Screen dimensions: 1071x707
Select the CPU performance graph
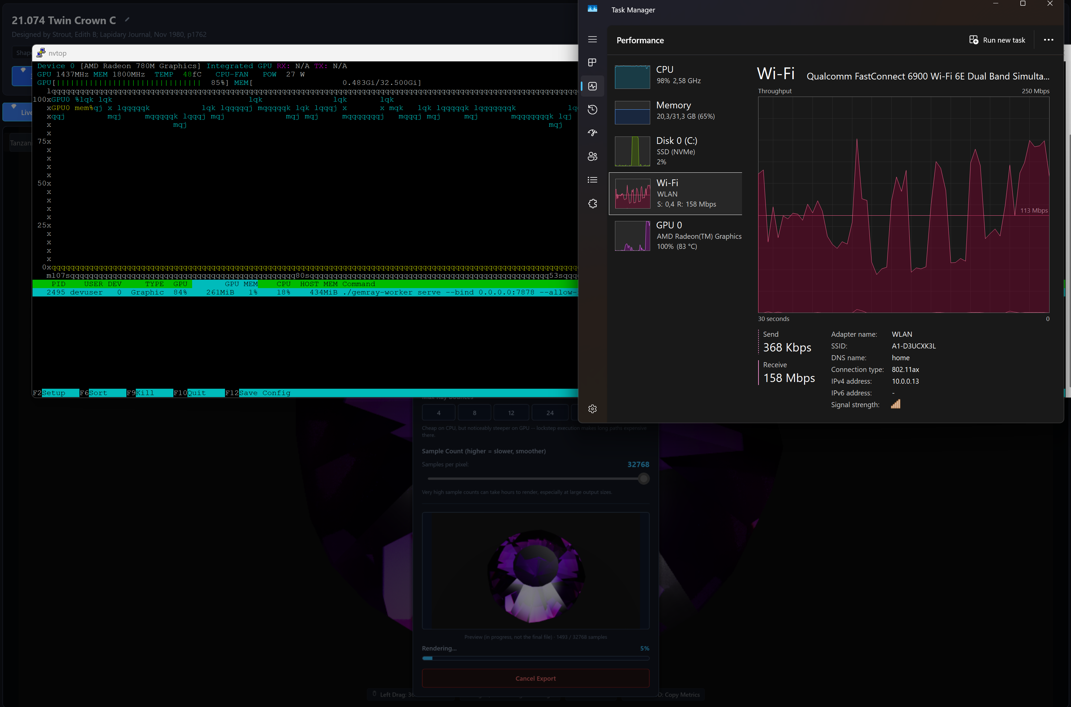tap(632, 77)
